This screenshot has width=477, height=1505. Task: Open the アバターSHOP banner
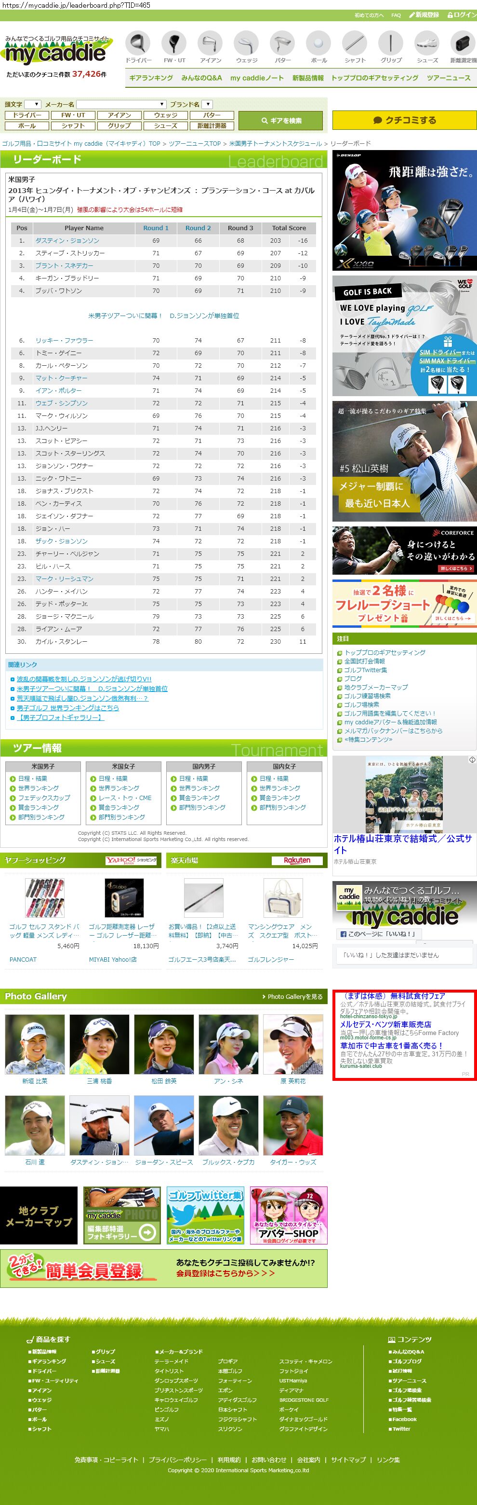(289, 1215)
